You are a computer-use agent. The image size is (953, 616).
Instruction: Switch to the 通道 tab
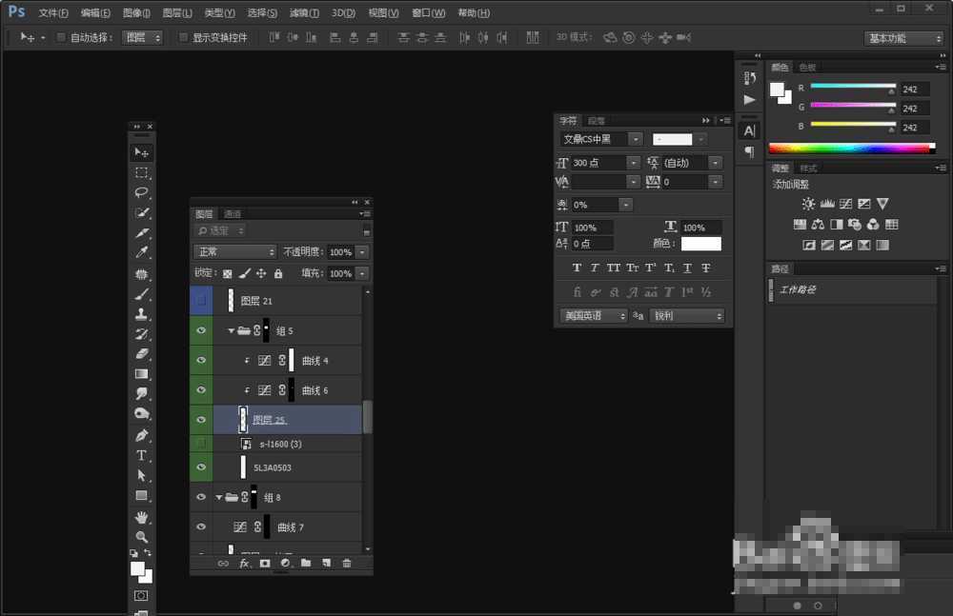tap(233, 214)
